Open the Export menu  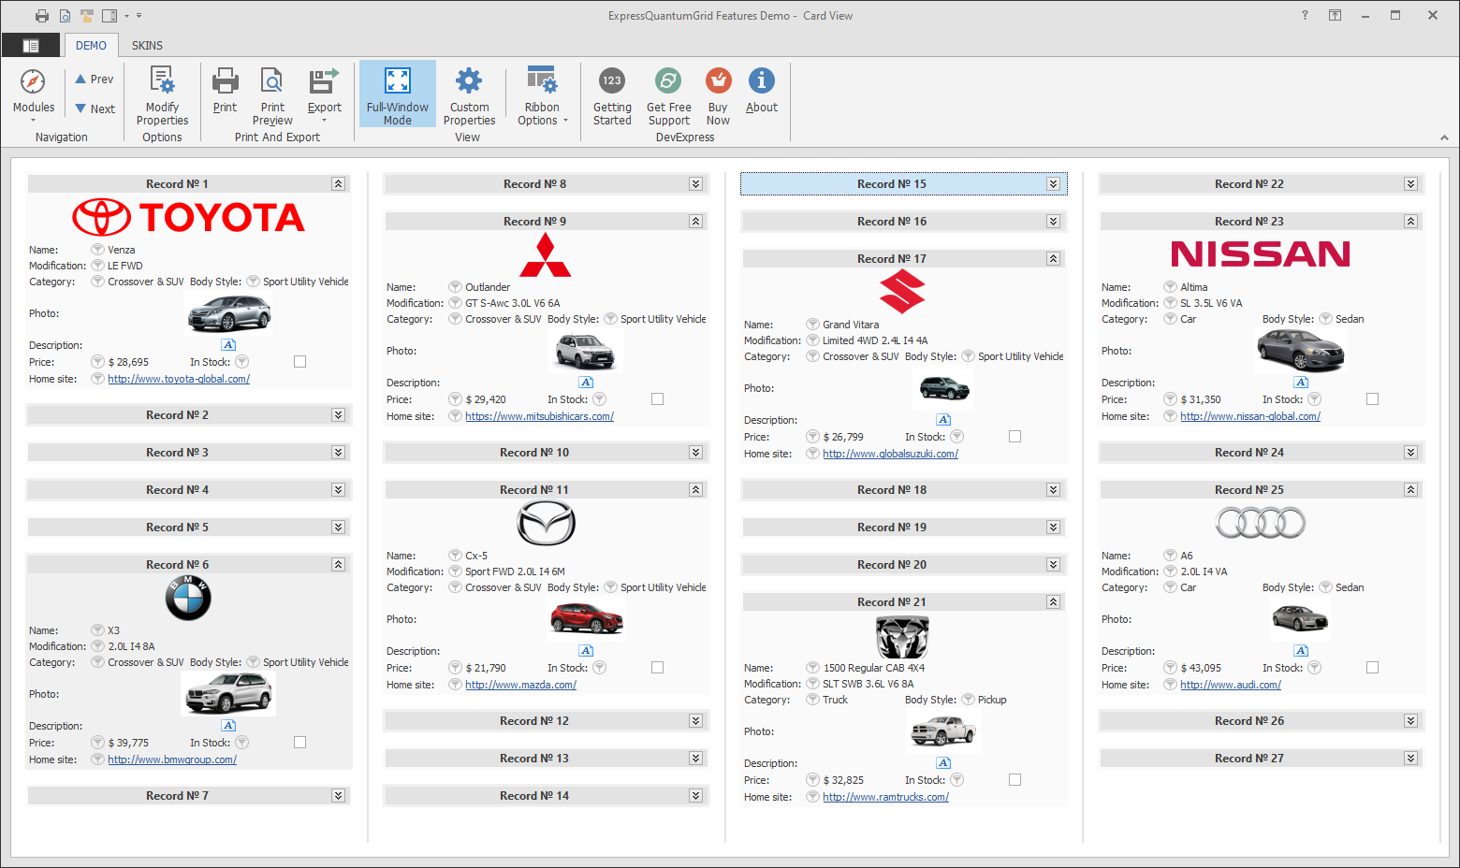tap(325, 95)
